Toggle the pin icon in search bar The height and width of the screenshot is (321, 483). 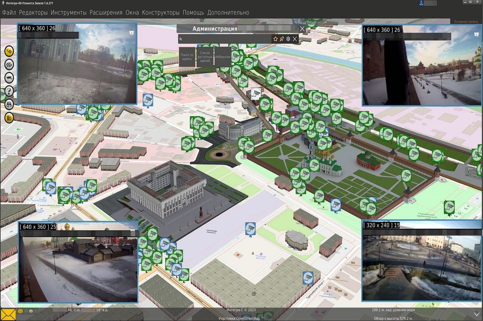click(282, 39)
